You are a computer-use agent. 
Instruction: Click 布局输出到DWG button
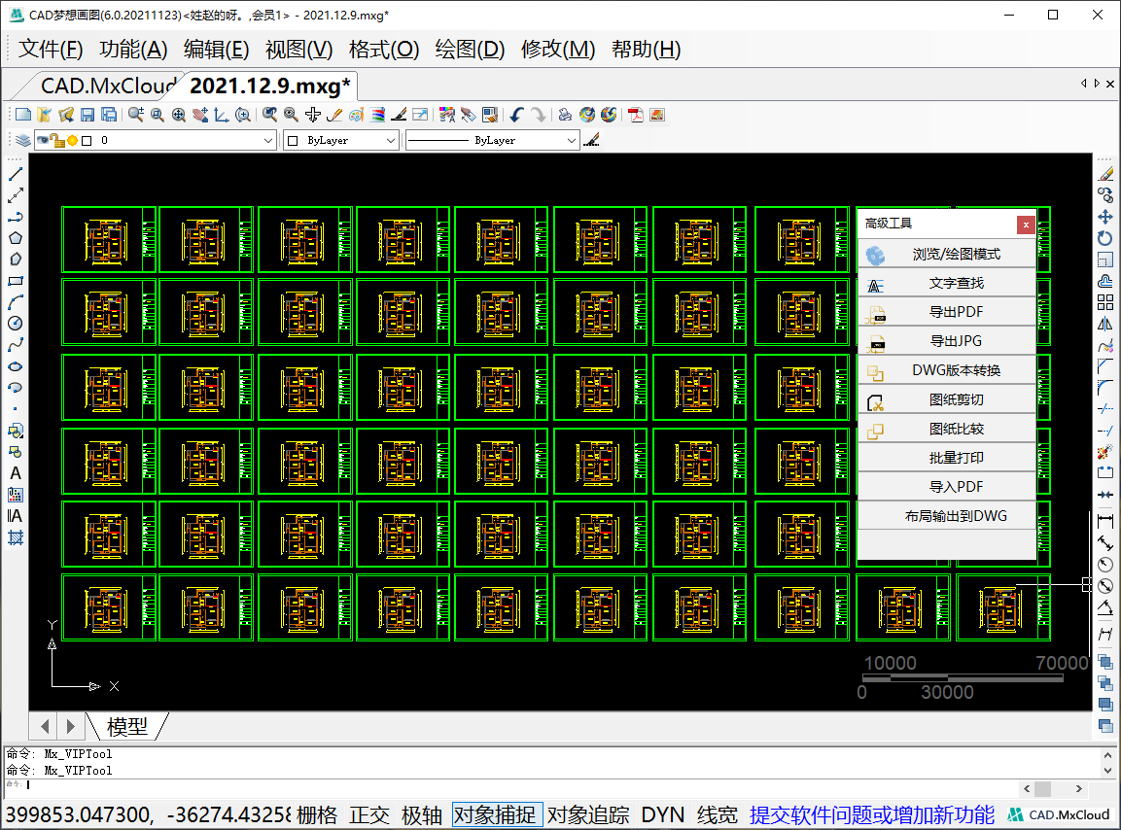947,516
